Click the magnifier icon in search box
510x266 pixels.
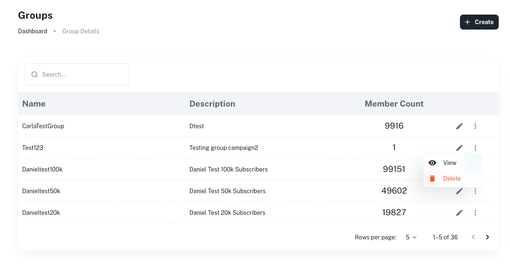[x=35, y=75]
